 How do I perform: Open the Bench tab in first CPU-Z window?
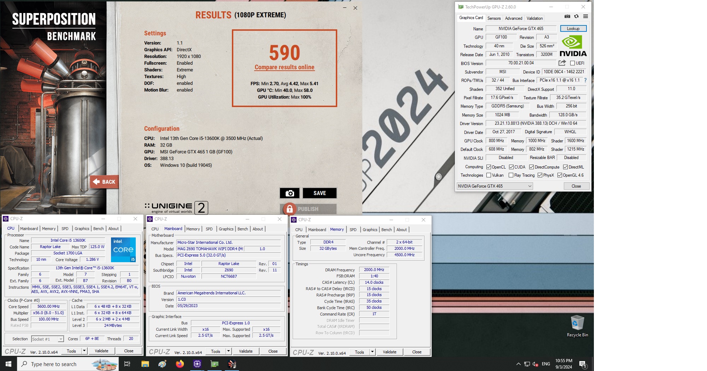click(98, 229)
